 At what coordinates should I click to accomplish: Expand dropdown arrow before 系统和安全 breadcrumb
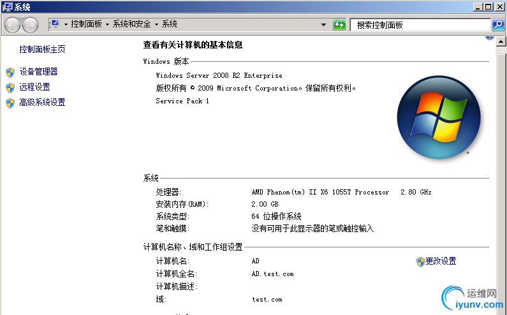coord(107,24)
